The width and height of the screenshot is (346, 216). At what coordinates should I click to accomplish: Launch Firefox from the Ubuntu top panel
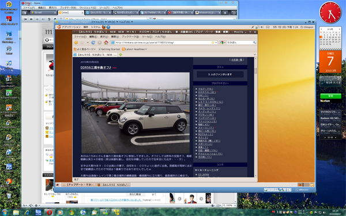(104, 27)
